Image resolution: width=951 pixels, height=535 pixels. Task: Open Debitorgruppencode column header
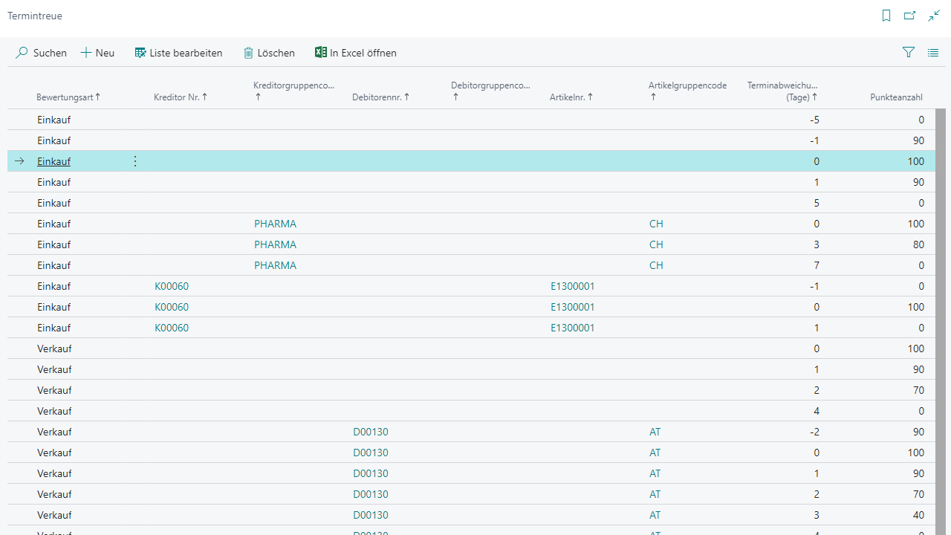[491, 91]
